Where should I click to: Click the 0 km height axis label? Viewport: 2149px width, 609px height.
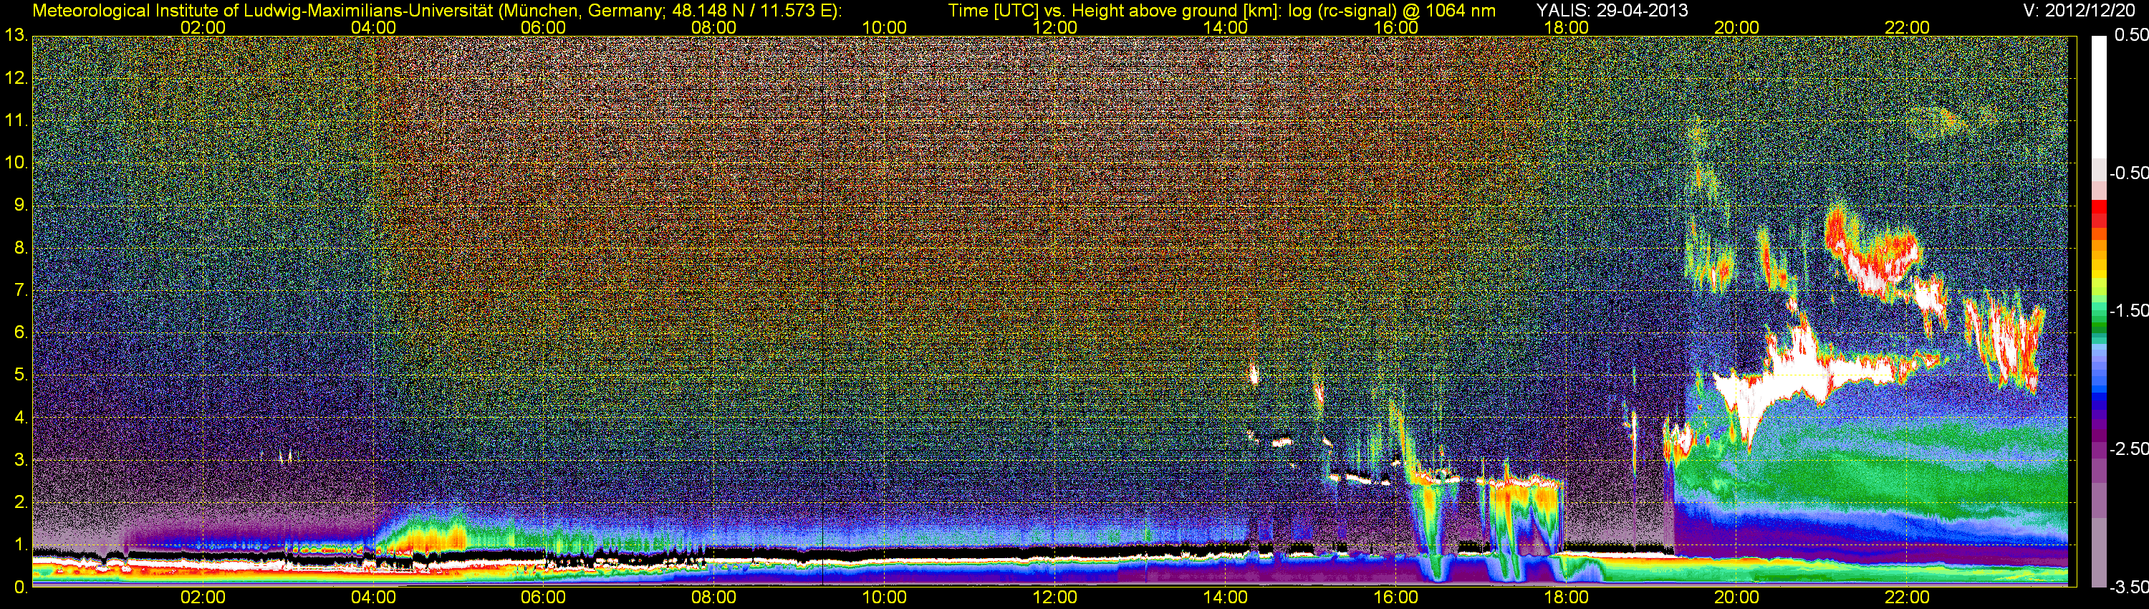(20, 588)
